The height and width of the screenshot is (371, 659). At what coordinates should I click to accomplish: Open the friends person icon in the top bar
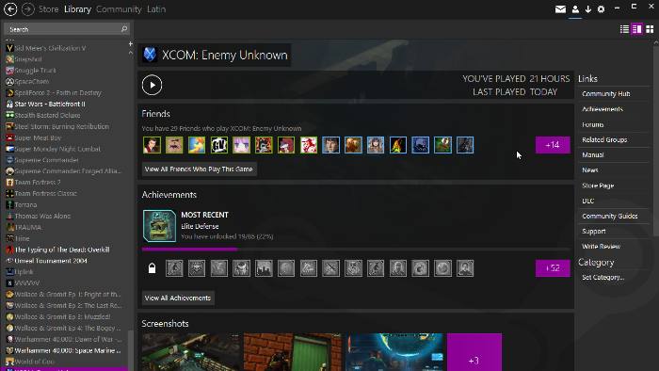click(575, 9)
